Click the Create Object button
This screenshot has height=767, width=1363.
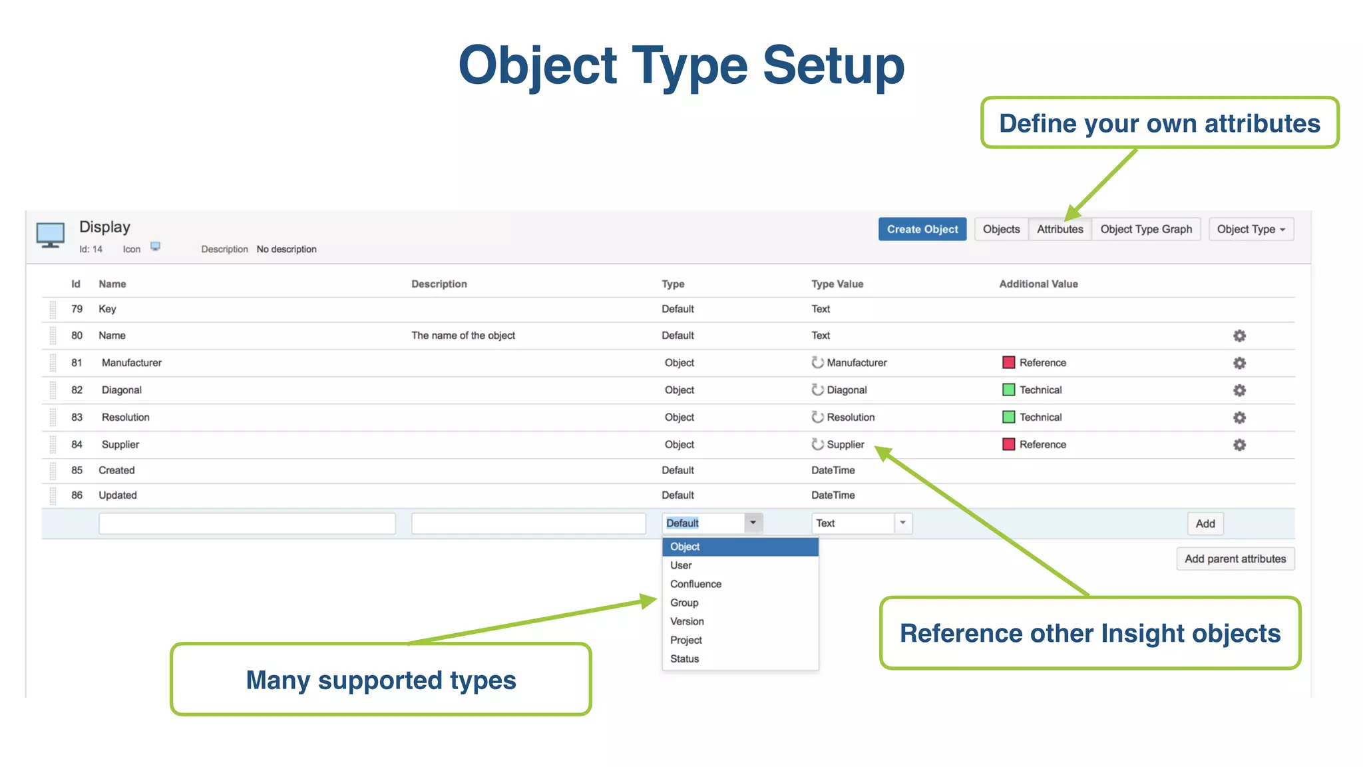coord(922,229)
